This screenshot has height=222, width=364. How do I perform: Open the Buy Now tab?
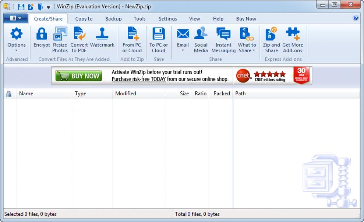[x=246, y=19]
